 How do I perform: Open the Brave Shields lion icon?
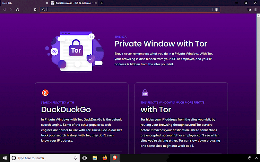tap(216, 10)
